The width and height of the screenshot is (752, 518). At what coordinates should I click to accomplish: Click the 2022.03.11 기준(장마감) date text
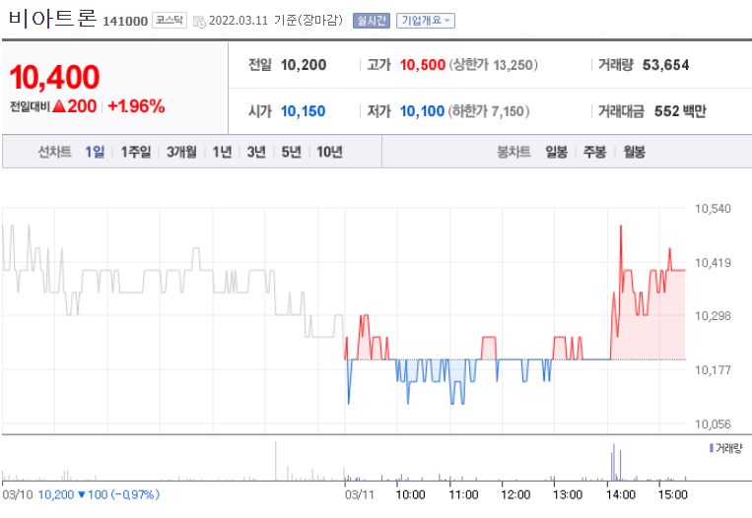[x=276, y=21]
